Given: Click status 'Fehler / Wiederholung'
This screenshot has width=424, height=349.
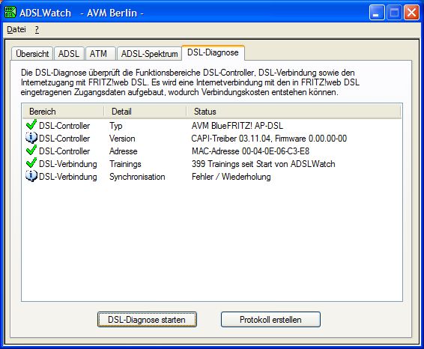Looking at the screenshot, I should [x=231, y=177].
